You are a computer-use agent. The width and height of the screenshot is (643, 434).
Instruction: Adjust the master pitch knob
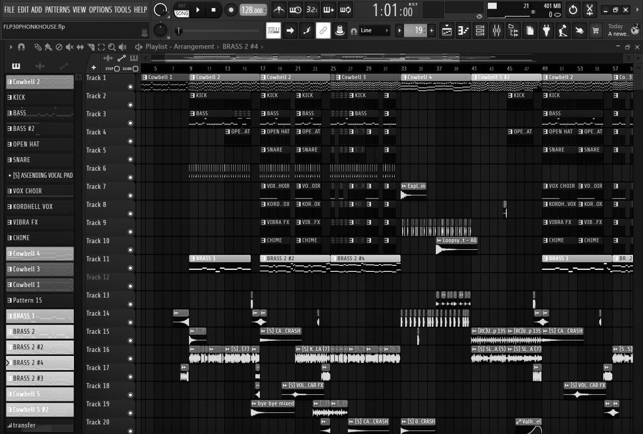coord(160,31)
